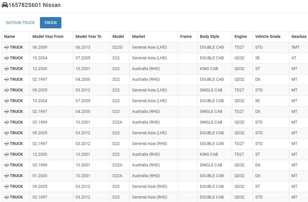Image resolution: width=308 pixels, height=202 pixels.
Task: Click STD in the D22A SINGLE CAB row
Action: pos(259,122)
